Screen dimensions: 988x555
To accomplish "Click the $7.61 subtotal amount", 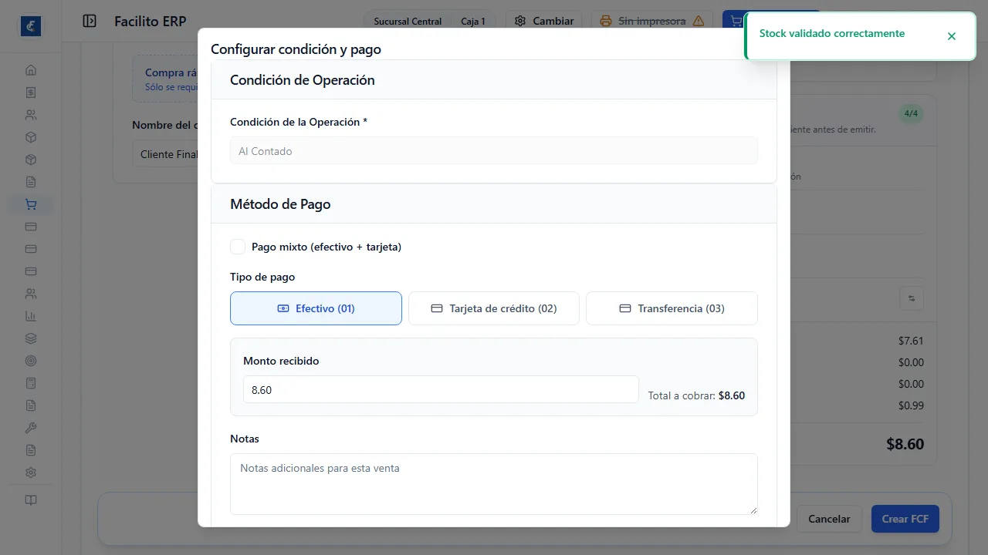I will (911, 341).
